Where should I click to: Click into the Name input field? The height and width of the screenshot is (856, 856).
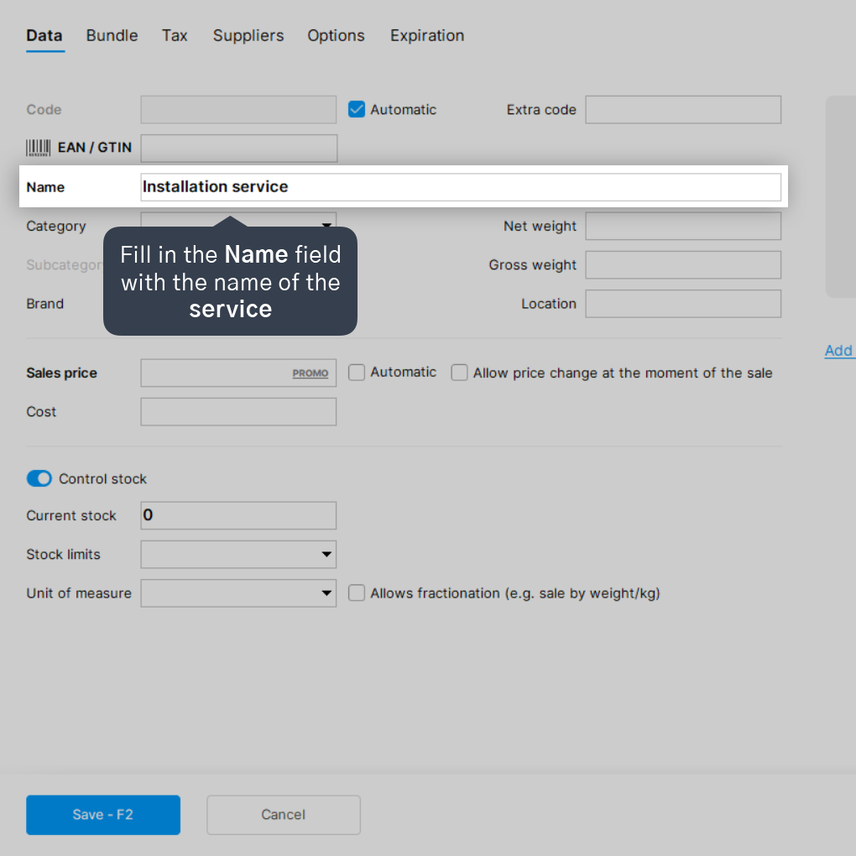click(461, 186)
